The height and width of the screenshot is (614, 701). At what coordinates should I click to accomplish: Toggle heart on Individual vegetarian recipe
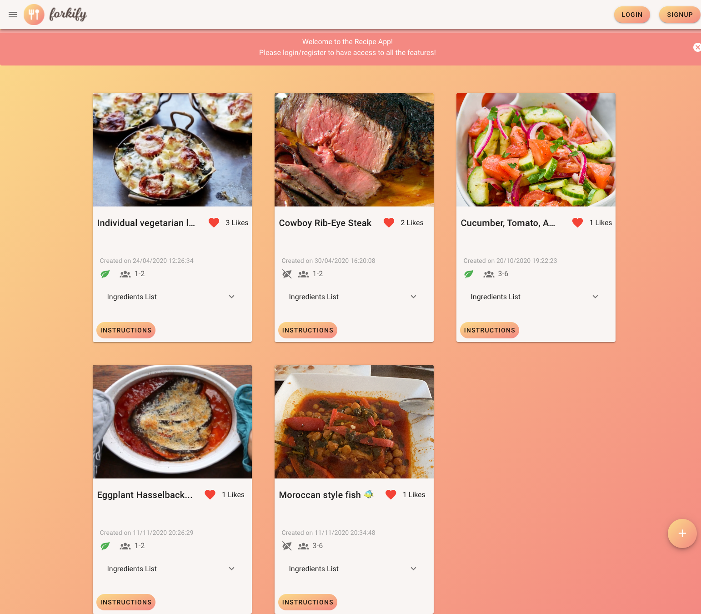(x=214, y=222)
